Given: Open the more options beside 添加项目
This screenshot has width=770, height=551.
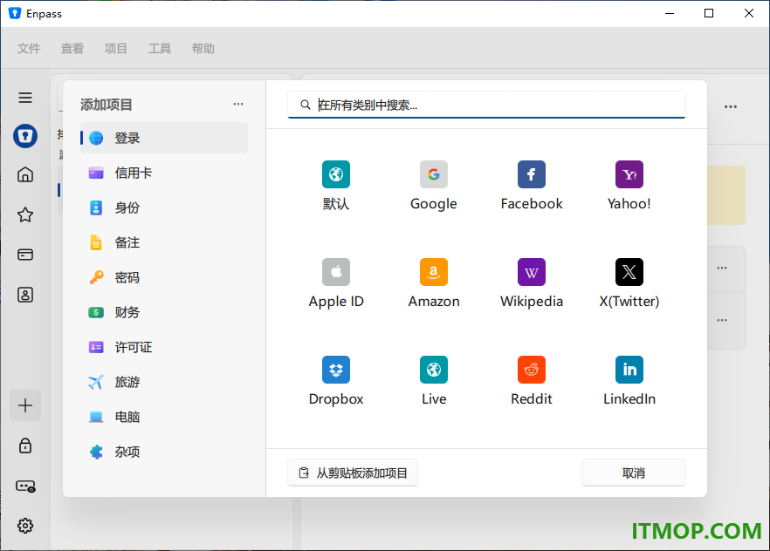Looking at the screenshot, I should click(238, 104).
